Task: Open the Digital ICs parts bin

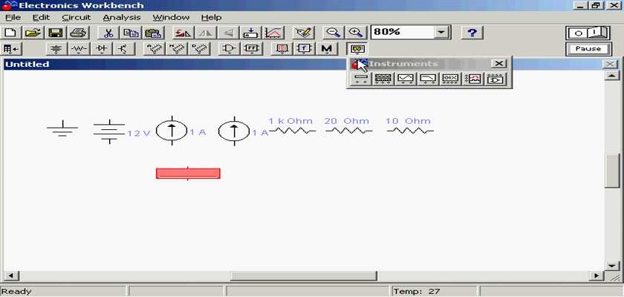Action: (199, 49)
